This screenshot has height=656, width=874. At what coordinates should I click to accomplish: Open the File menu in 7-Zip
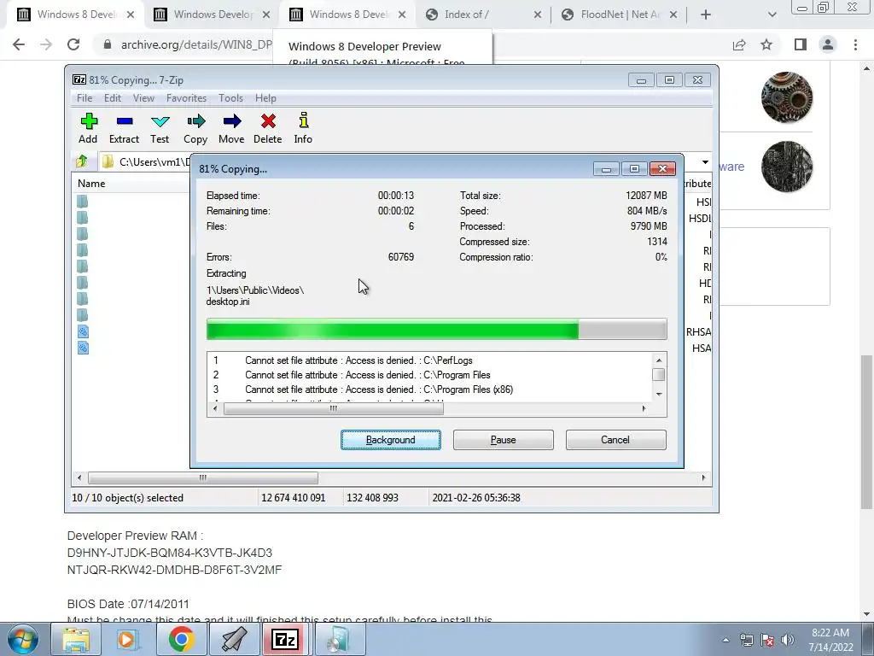click(84, 98)
